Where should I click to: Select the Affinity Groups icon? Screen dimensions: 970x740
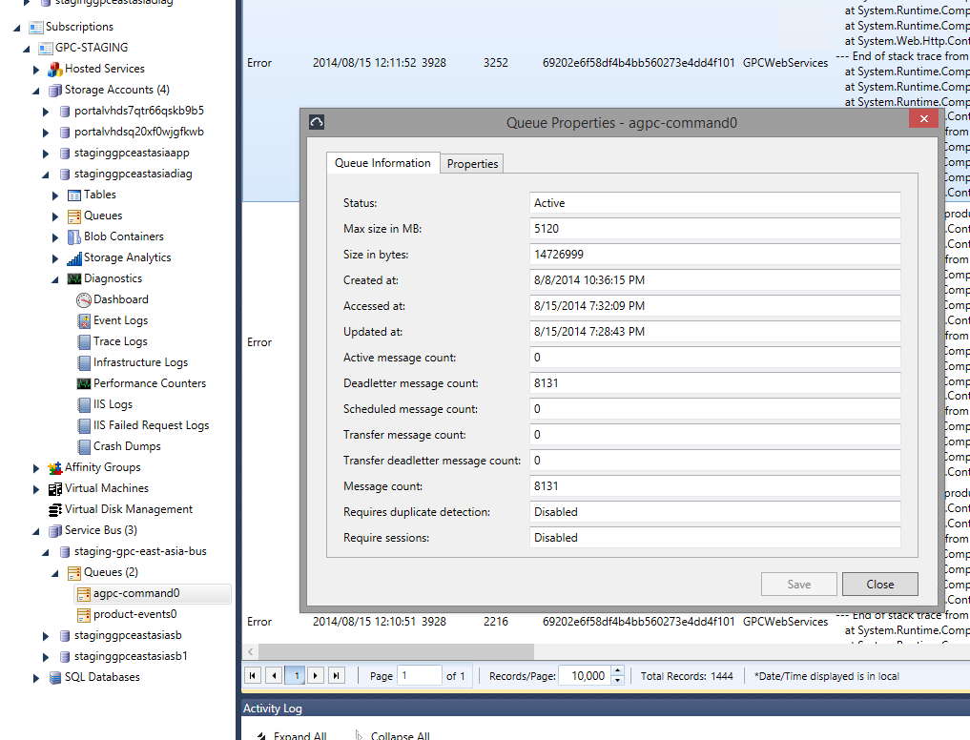(55, 467)
